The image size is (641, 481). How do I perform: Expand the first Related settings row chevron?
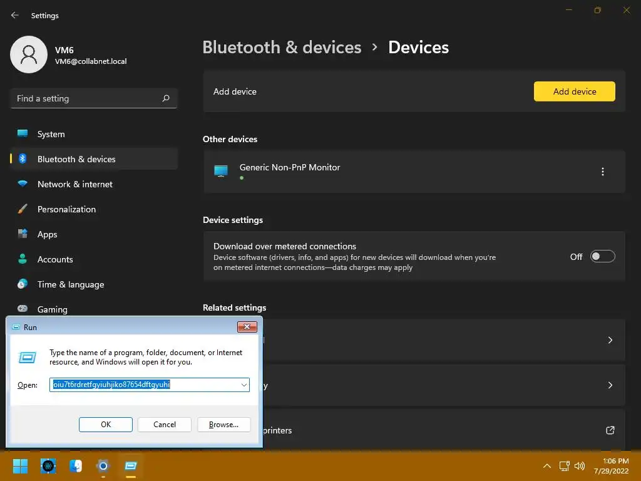click(610, 340)
